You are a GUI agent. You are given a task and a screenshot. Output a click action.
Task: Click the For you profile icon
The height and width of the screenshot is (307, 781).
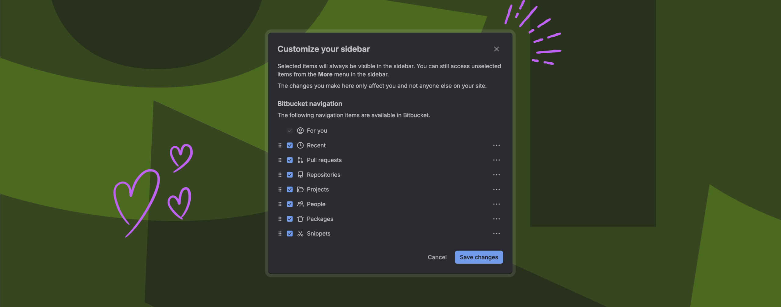tap(300, 130)
